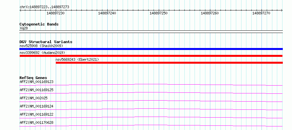Select the magenta intron line under NM_001170628
Viewport: 292px width, 130px height.
point(151,125)
